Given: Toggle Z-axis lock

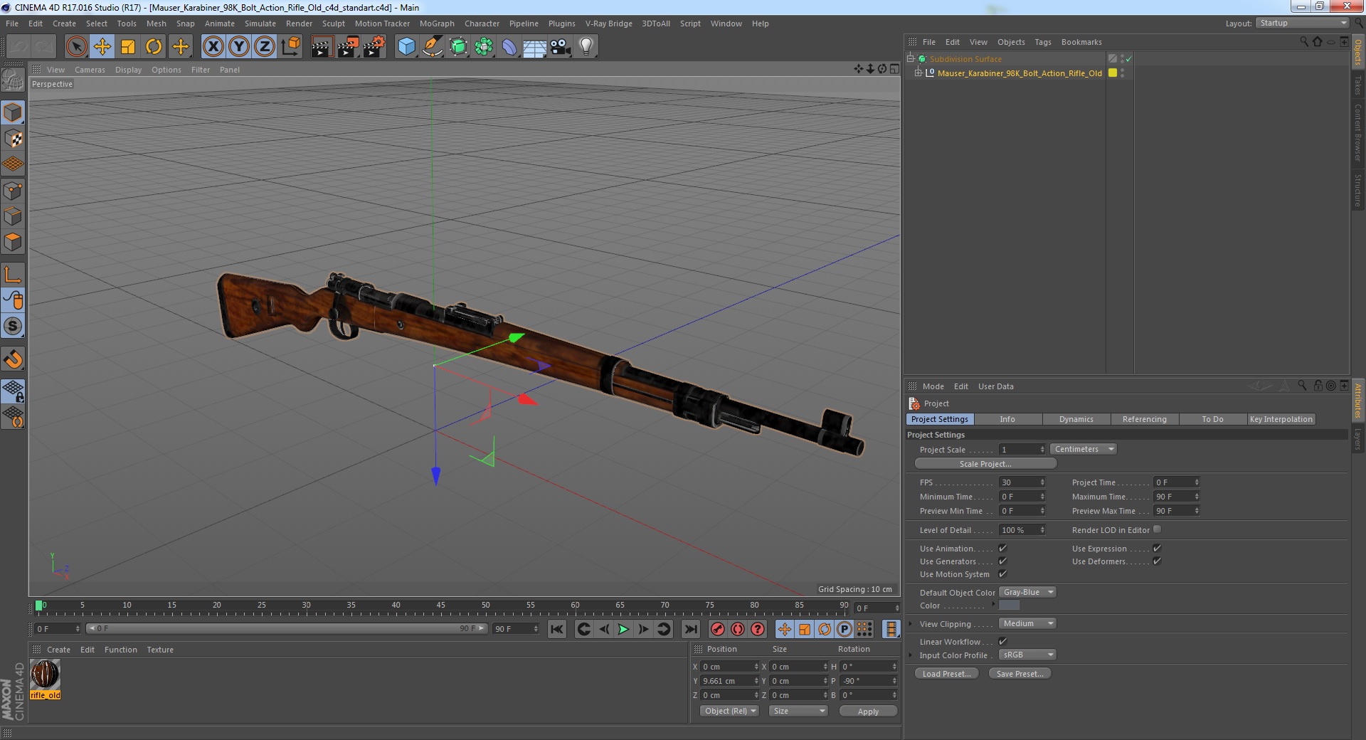Looking at the screenshot, I should pyautogui.click(x=265, y=47).
